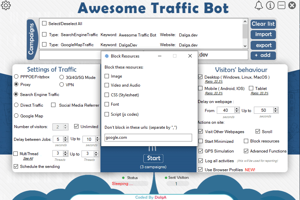This screenshot has width=300, height=200.
Task: Open the See All threads link
Action: point(28,159)
